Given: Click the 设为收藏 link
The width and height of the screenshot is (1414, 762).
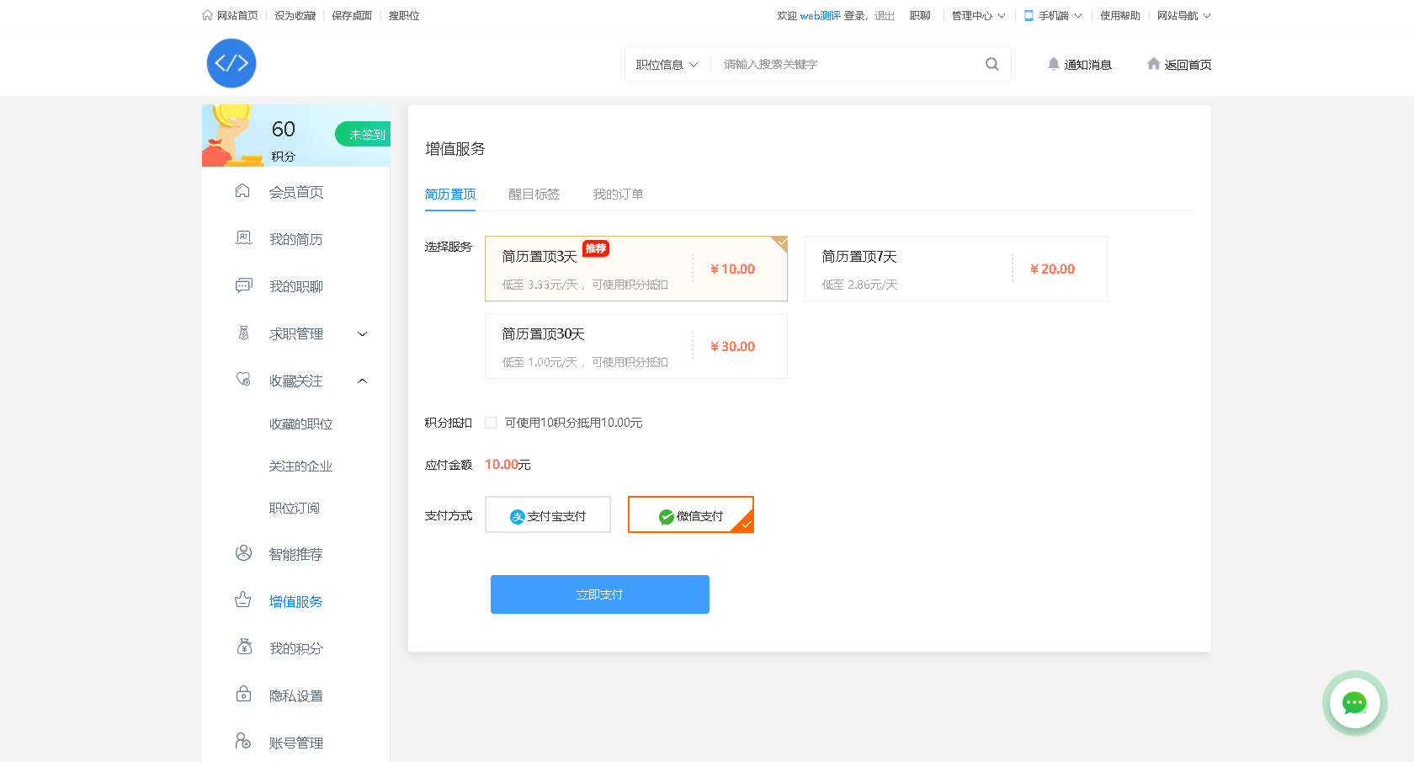Looking at the screenshot, I should [x=295, y=15].
